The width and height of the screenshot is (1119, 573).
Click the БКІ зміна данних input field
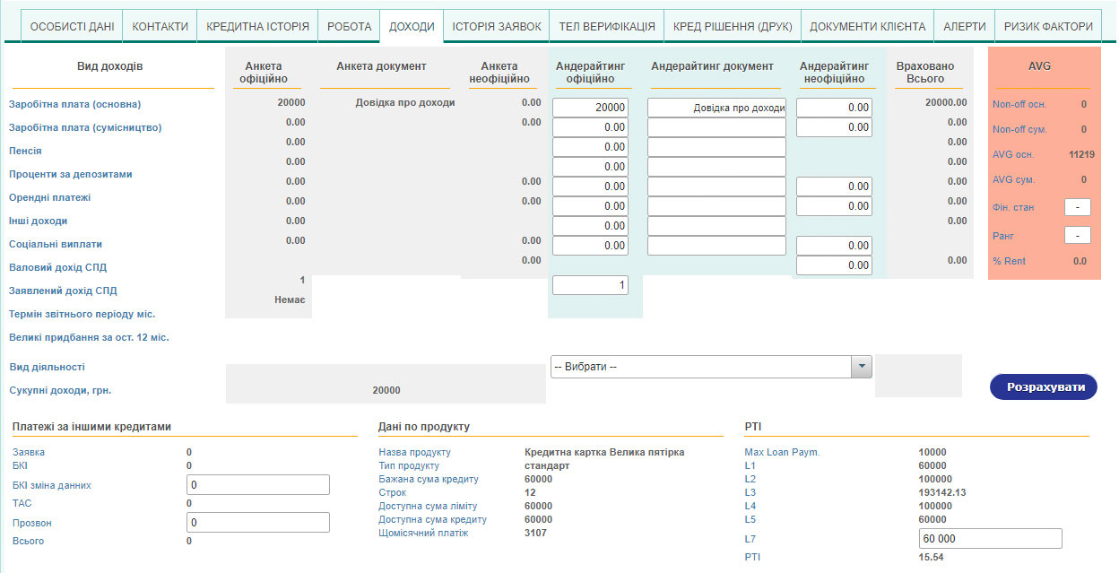pos(257,485)
